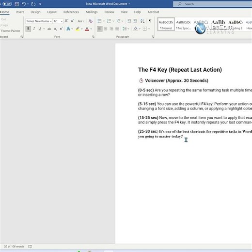Click the Cut button
This screenshot has width=252, height=252.
click(x=3, y=19)
